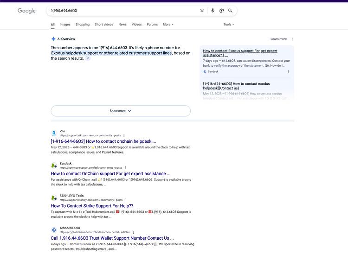The image size is (348, 255).
Task: Click the openccc-support.zendesk.com URL breadcrumb
Action: (x=91, y=168)
